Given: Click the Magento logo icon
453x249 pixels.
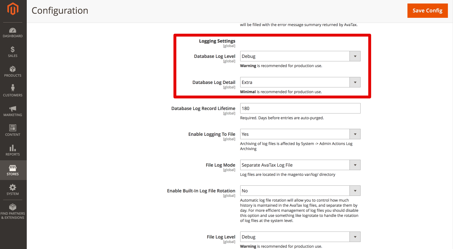Looking at the screenshot, I should click(x=13, y=9).
